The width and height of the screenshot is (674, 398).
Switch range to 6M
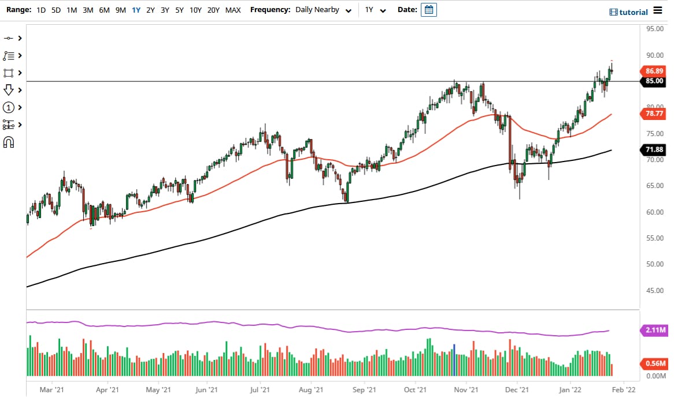click(104, 10)
